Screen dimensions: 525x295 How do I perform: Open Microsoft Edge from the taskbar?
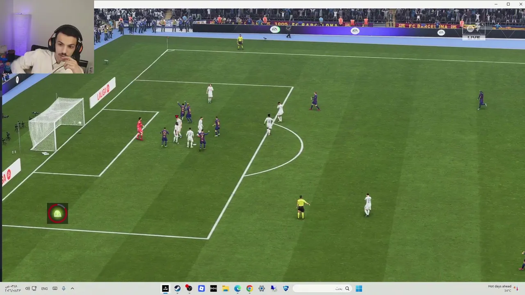(x=237, y=288)
